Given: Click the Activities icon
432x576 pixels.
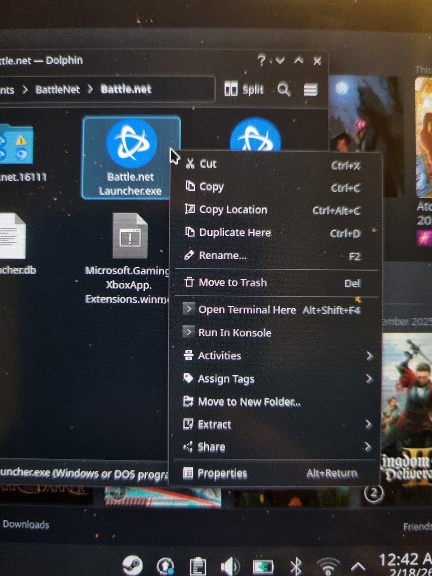Looking at the screenshot, I should 189,356.
